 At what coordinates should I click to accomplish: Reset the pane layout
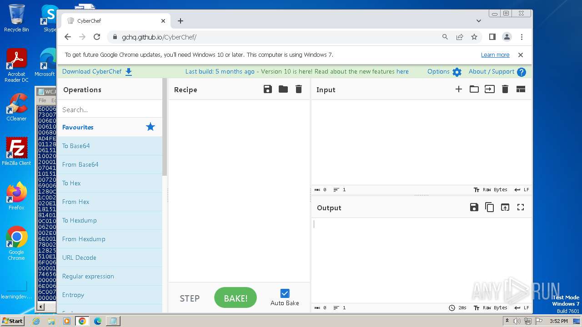[x=521, y=89]
